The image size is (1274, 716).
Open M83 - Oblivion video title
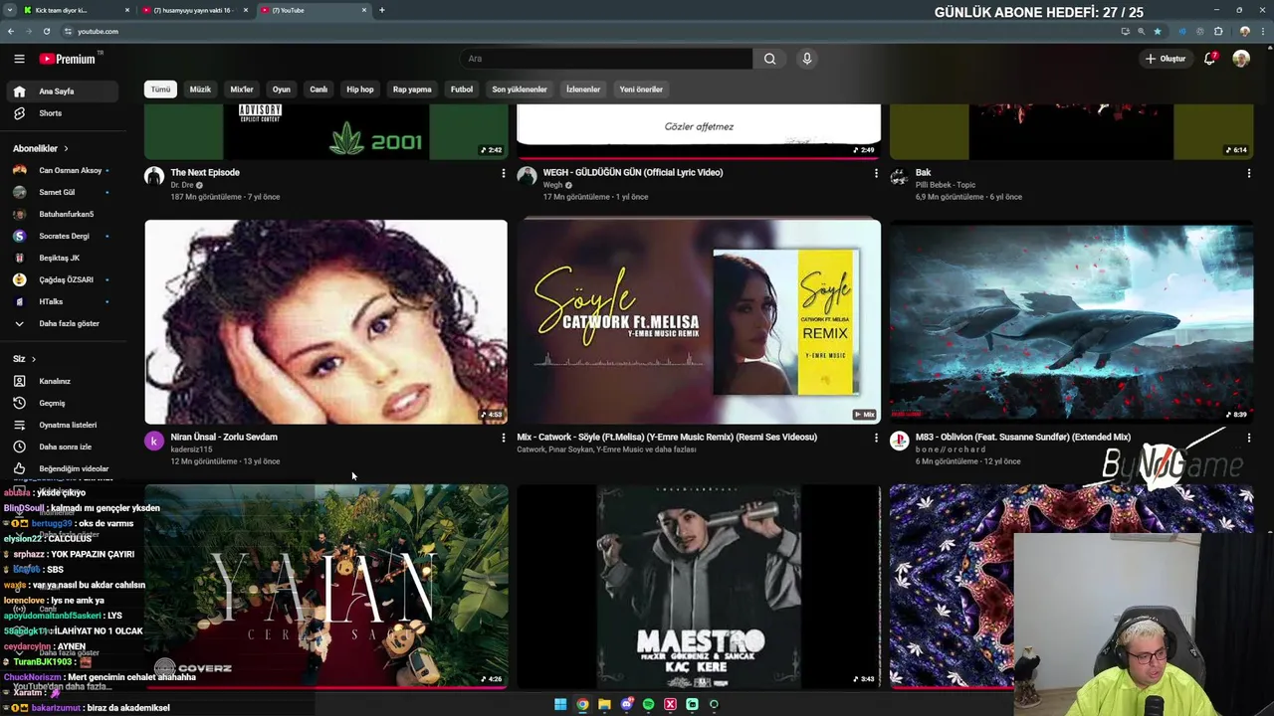1023,437
